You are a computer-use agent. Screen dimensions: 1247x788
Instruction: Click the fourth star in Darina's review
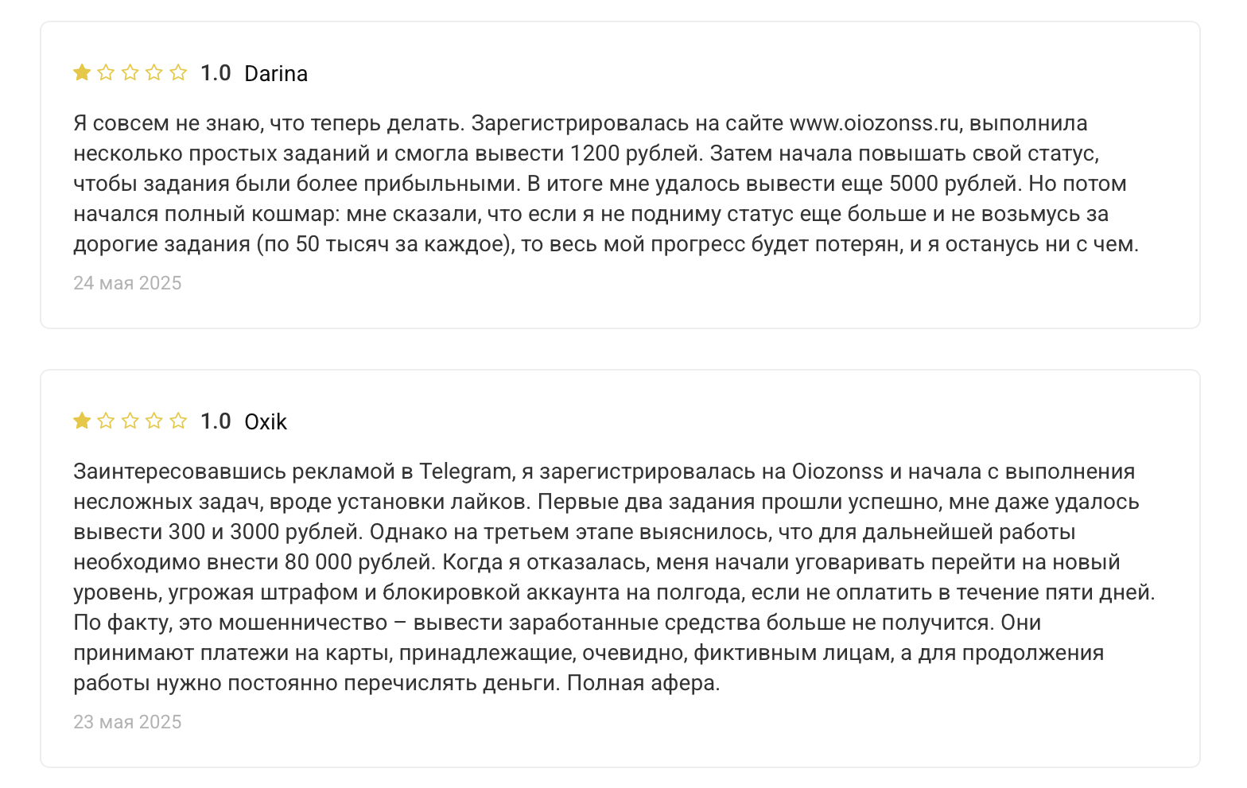tap(154, 73)
